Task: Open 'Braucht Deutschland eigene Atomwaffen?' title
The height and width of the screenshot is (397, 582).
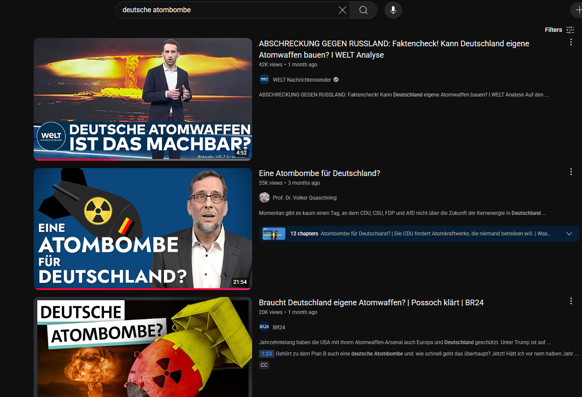Action: click(371, 303)
